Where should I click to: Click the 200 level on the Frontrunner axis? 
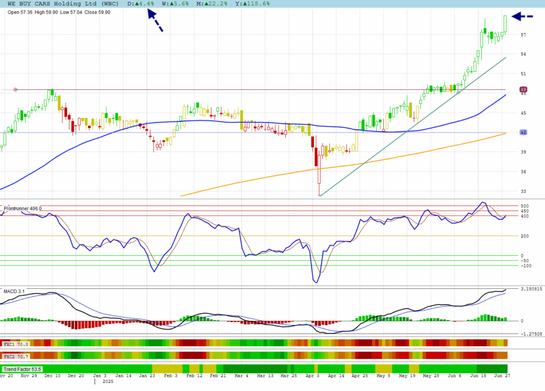[524, 236]
